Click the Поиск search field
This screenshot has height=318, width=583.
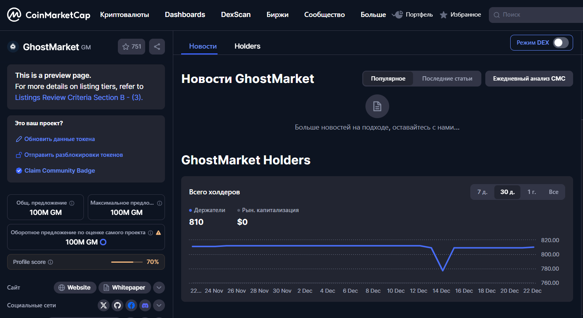point(536,15)
